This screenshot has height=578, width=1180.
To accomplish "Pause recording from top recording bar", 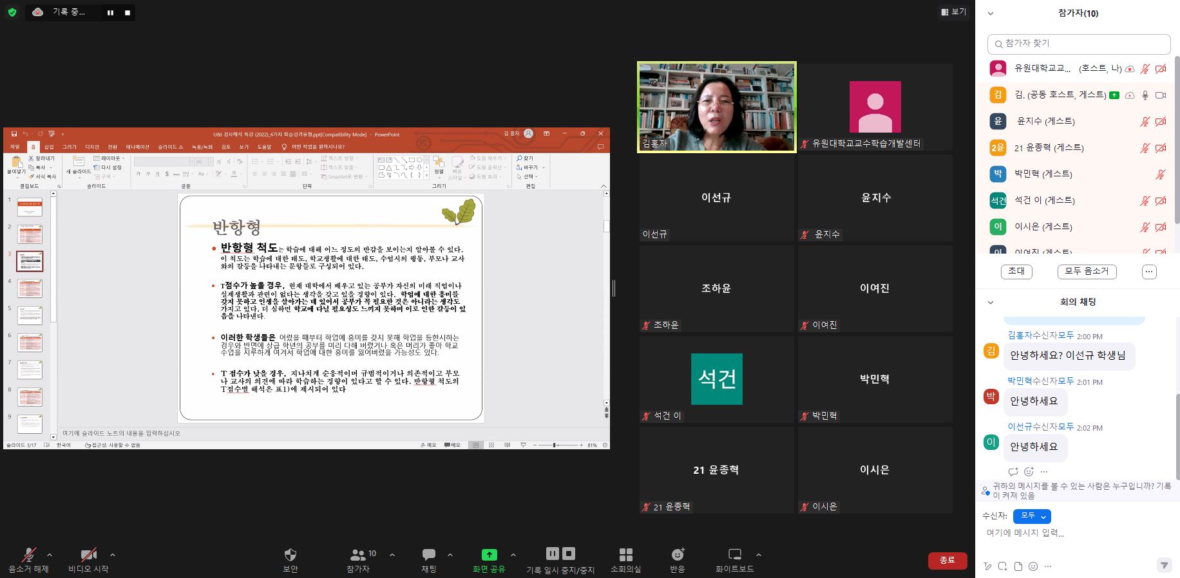I will point(111,12).
